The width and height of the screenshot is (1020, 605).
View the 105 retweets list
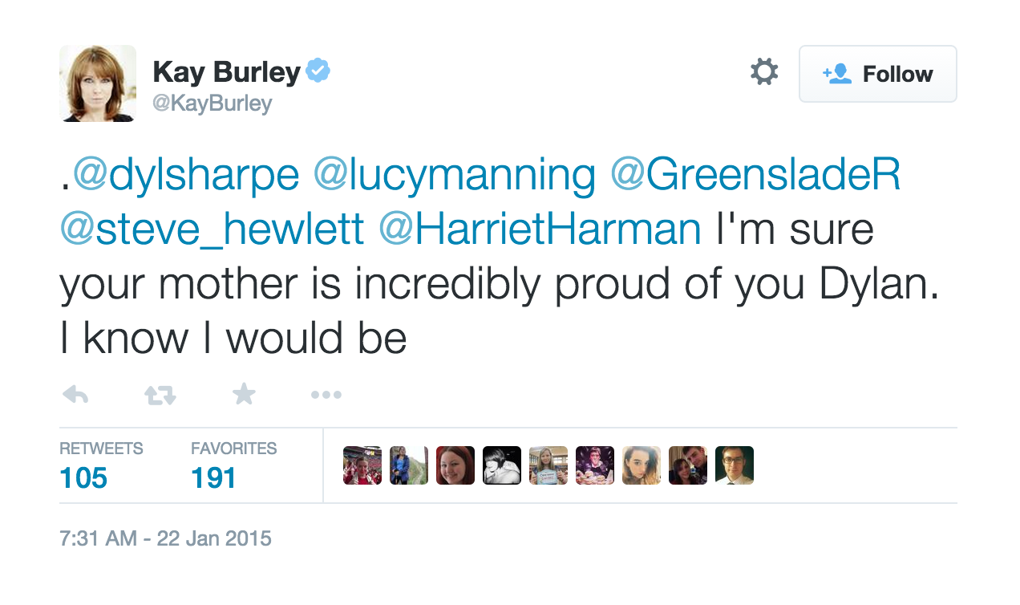[83, 477]
